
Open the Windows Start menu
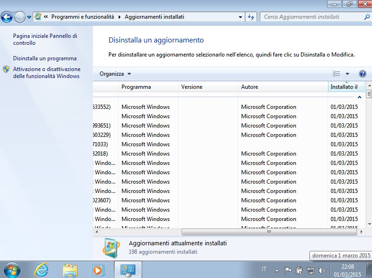(12, 270)
